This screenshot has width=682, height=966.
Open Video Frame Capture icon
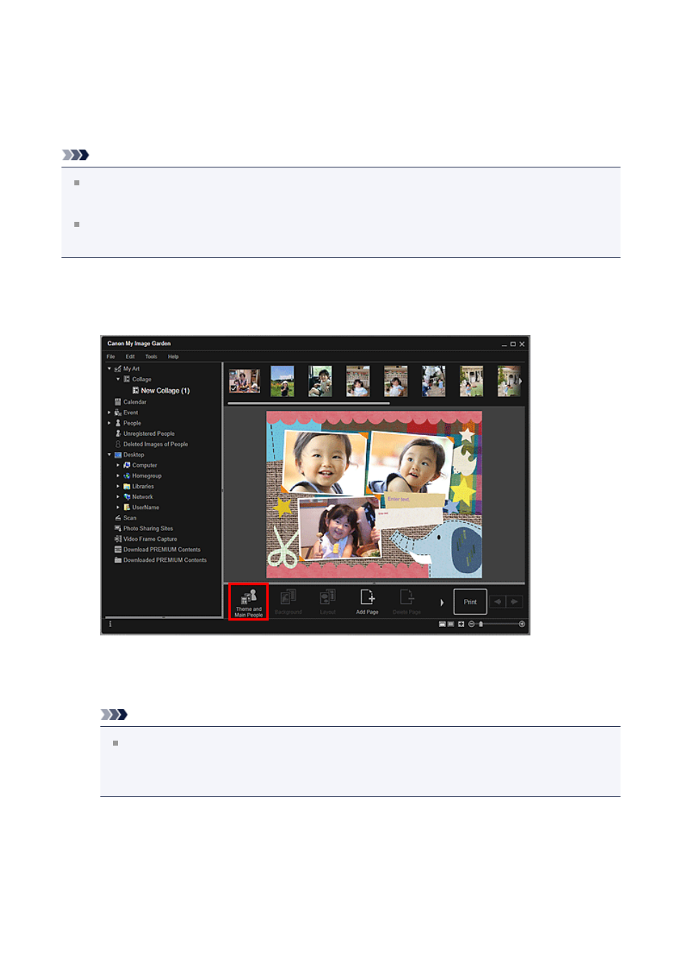coord(118,539)
